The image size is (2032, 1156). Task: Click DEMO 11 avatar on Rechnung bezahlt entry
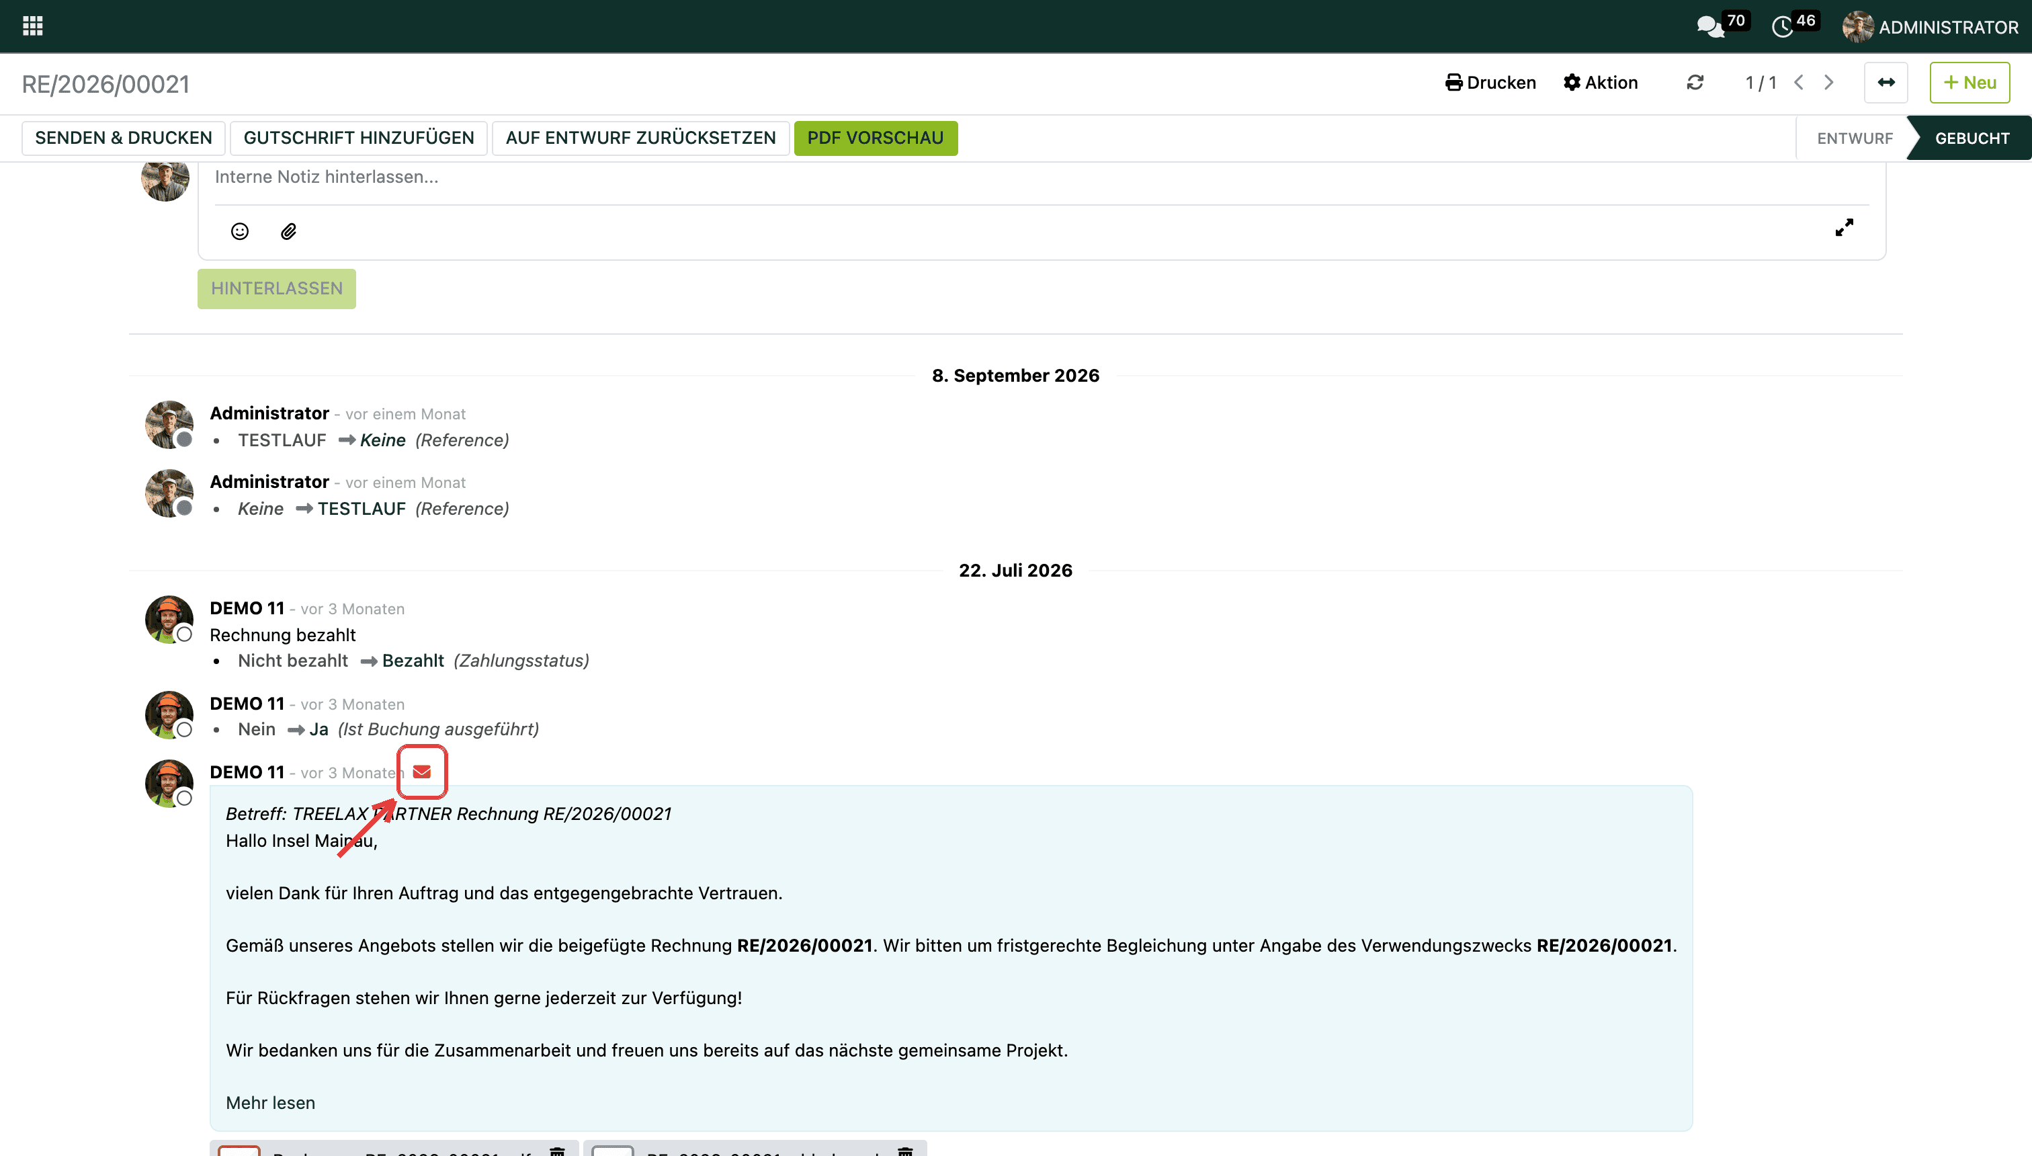(169, 620)
